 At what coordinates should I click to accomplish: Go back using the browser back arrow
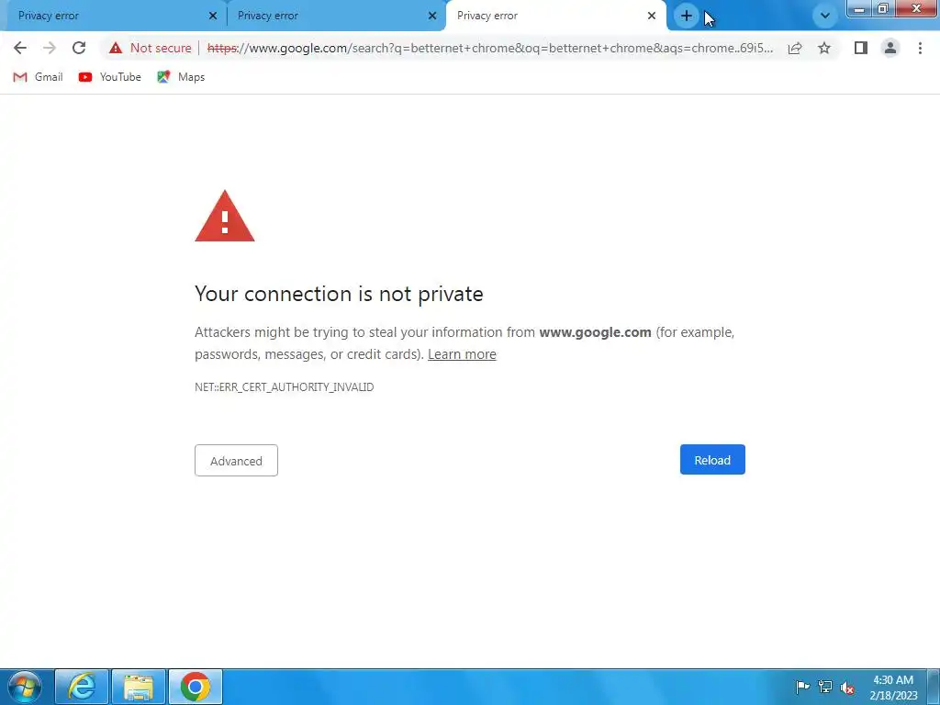click(20, 48)
